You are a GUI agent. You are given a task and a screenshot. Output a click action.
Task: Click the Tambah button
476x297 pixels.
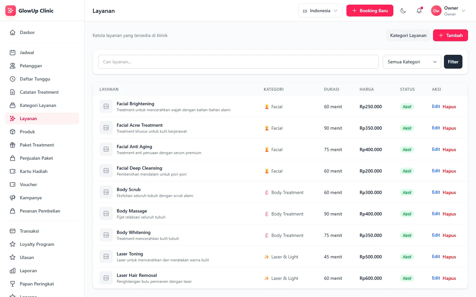pyautogui.click(x=451, y=35)
